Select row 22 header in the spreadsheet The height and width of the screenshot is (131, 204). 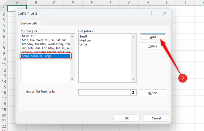4,126
